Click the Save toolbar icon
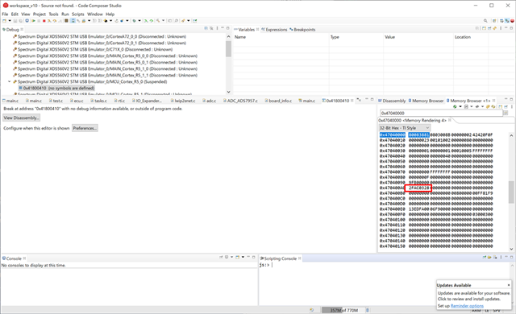This screenshot has width=516, height=314. (15, 21)
